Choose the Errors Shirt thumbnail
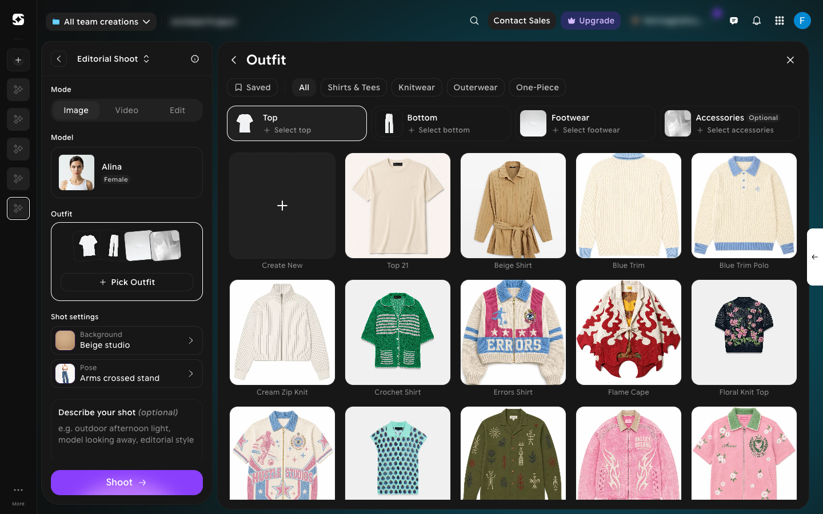The width and height of the screenshot is (823, 514). pyautogui.click(x=513, y=332)
